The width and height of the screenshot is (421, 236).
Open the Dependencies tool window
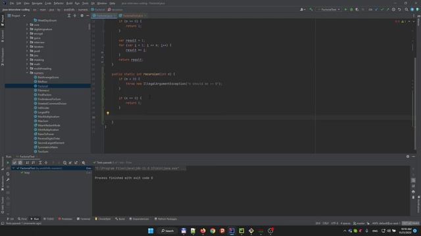click(x=139, y=219)
